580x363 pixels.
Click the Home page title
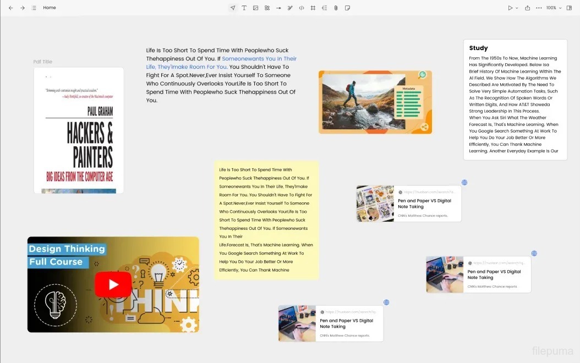[50, 8]
